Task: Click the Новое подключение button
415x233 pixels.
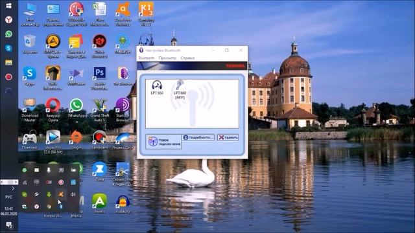Action: [x=163, y=142]
